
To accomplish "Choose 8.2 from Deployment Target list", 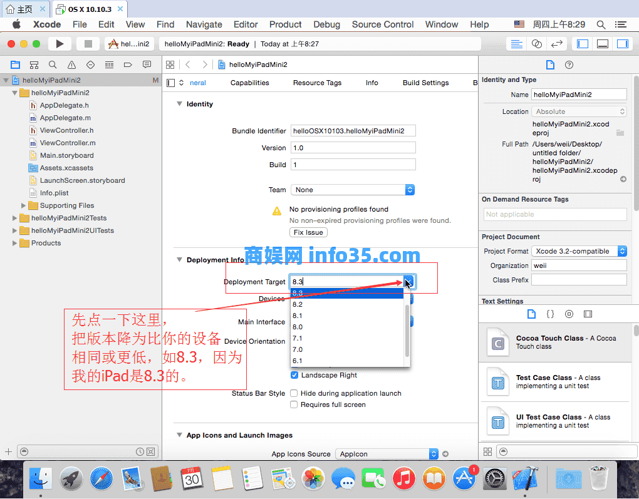I will 347,304.
